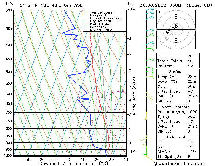Click the red Temperature line sample in legend
Image resolution: width=215 pixels, height=166 pixels.
pyautogui.click(x=86, y=12)
